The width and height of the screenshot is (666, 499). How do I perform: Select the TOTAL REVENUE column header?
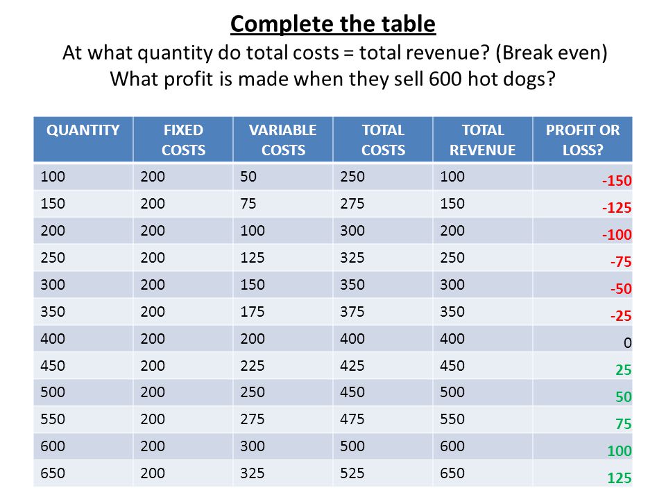(x=483, y=139)
